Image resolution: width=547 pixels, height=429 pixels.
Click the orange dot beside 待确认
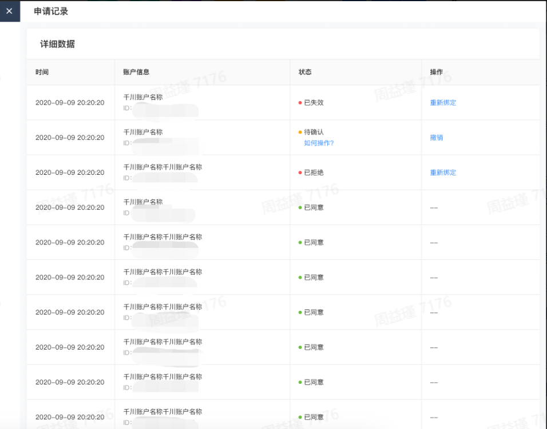(x=300, y=132)
